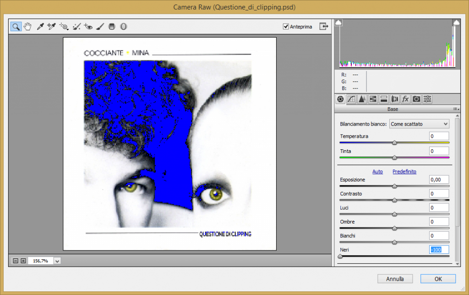
Task: Open the Detail panel tab
Action: click(x=362, y=99)
